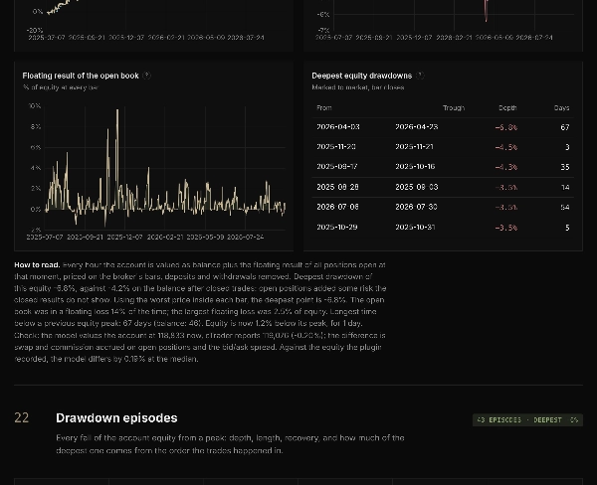Screen dimensions: 597x485
Task: Click the How to read bold label
Action: click(37, 264)
